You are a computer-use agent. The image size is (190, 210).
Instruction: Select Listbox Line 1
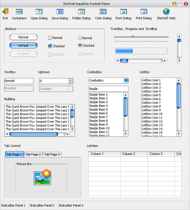(151, 80)
